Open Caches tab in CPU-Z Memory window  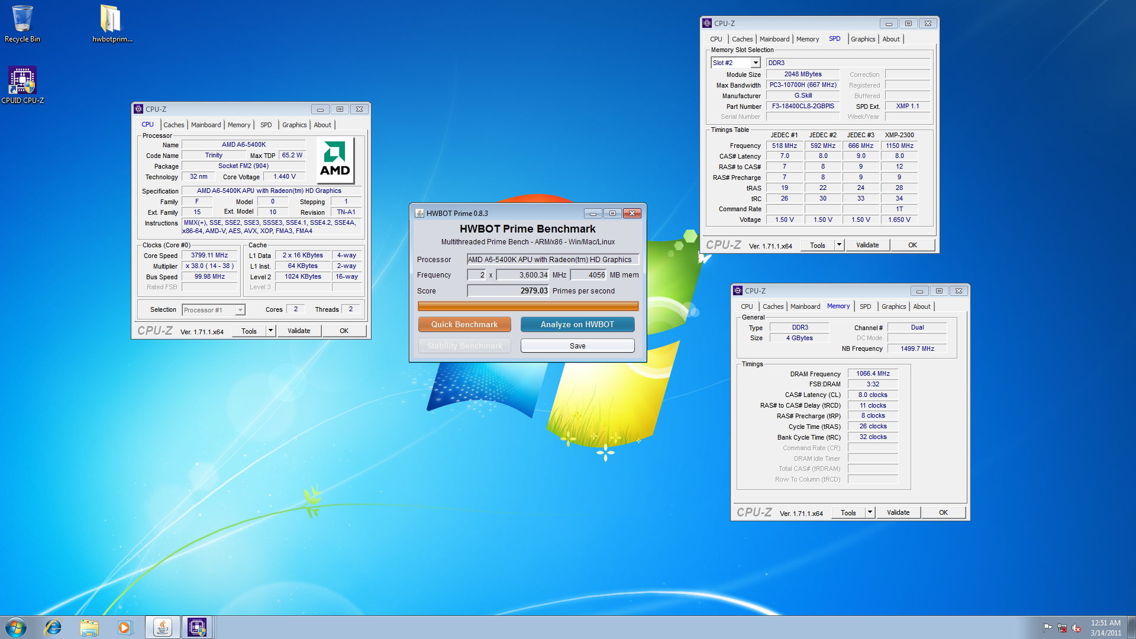tap(773, 306)
